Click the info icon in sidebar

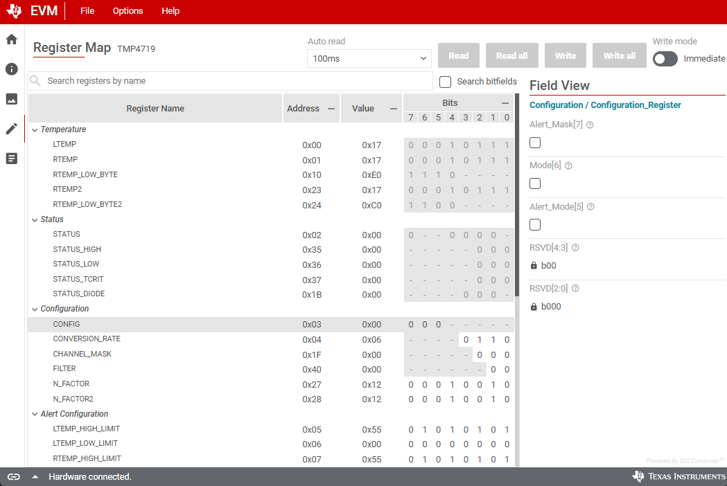pyautogui.click(x=12, y=69)
